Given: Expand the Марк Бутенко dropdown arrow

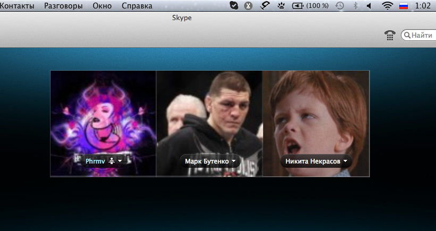Looking at the screenshot, I should coord(233,161).
